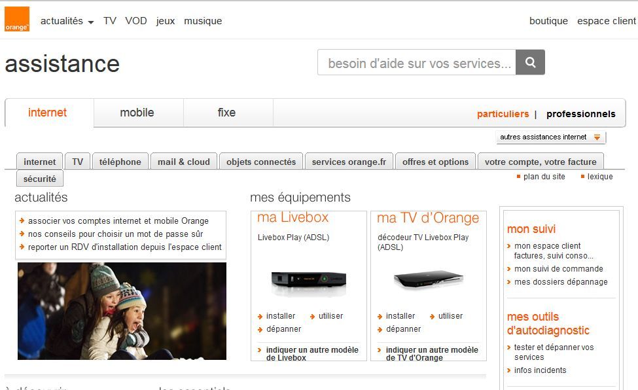Click dépanner under ma TV d'Orange
This screenshot has width=638, height=390.
tap(403, 329)
